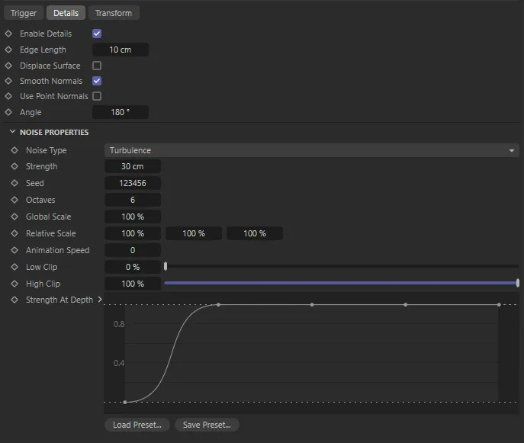Click the Animation Speed keyframe diamond
The width and height of the screenshot is (524, 443).
pyautogui.click(x=14, y=250)
